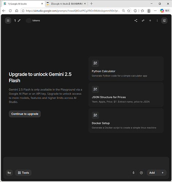The height and width of the screenshot is (182, 172).
Task: Open browser settings and more ellipsis
Action: coord(155,11)
